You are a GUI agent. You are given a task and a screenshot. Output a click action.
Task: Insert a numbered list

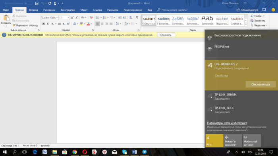104,17
